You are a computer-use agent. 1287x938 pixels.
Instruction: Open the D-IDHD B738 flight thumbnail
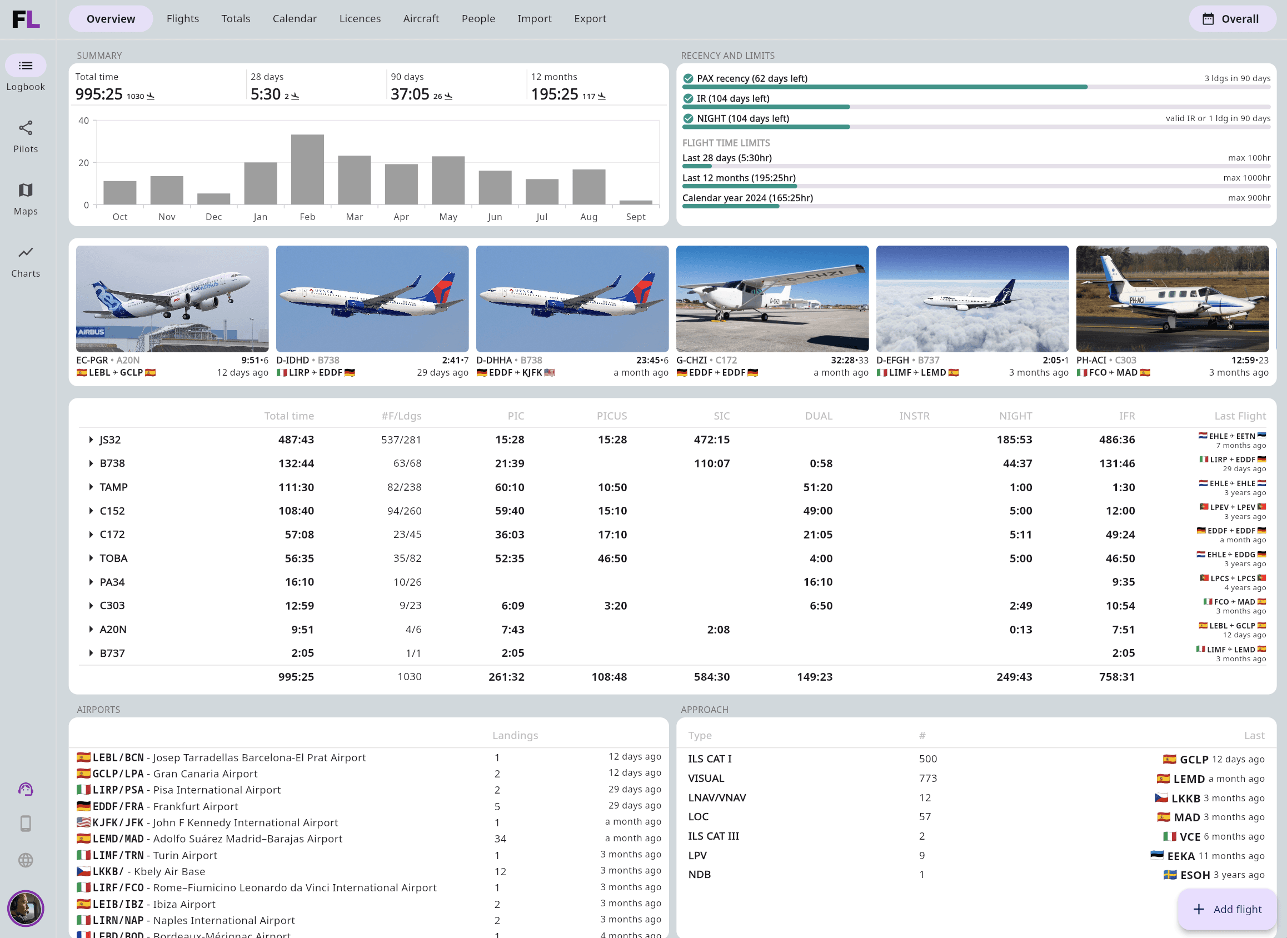(x=372, y=298)
